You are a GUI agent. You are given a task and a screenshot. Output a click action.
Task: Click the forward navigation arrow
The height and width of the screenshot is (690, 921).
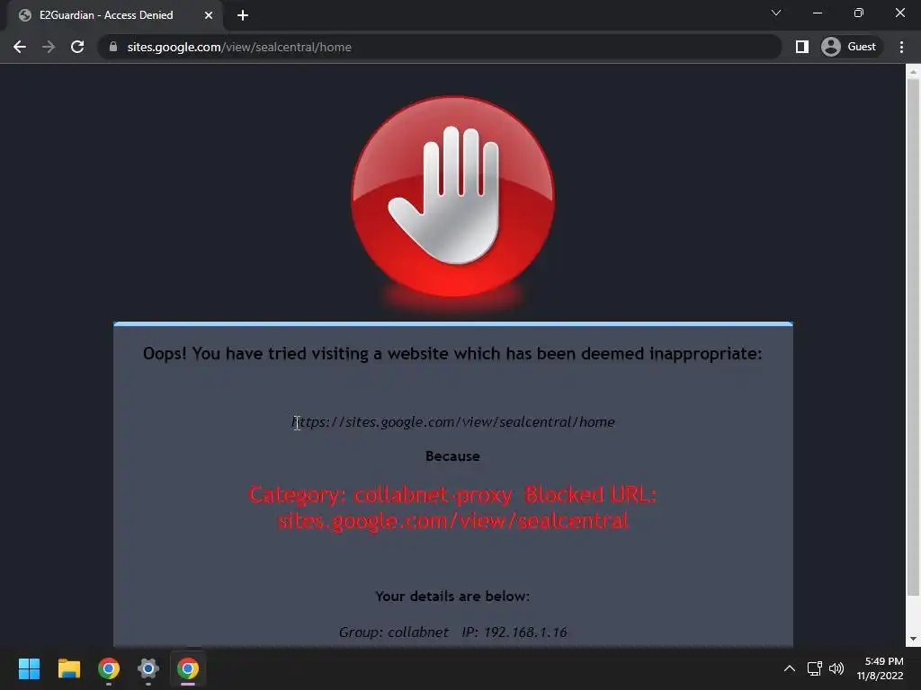(x=49, y=47)
